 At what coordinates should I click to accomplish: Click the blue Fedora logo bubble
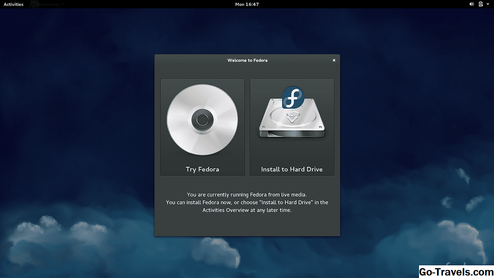click(x=293, y=98)
